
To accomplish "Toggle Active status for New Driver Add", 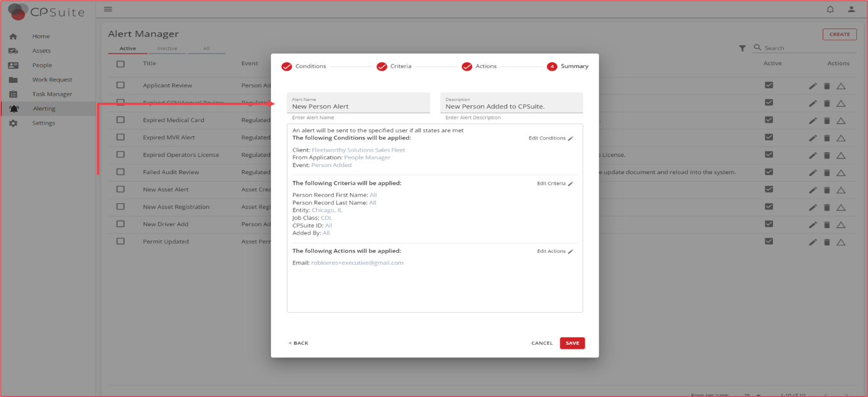I will [769, 224].
